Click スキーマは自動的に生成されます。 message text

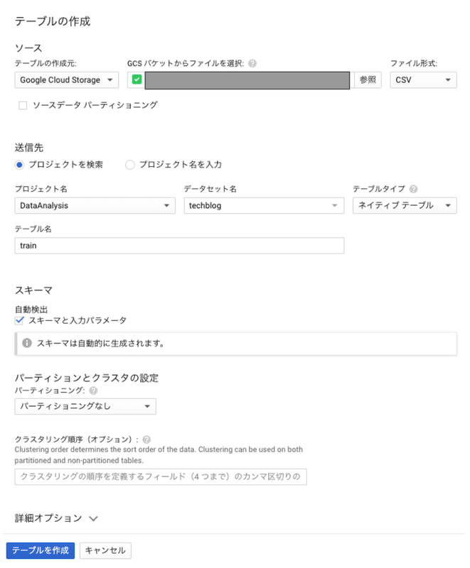[100, 343]
